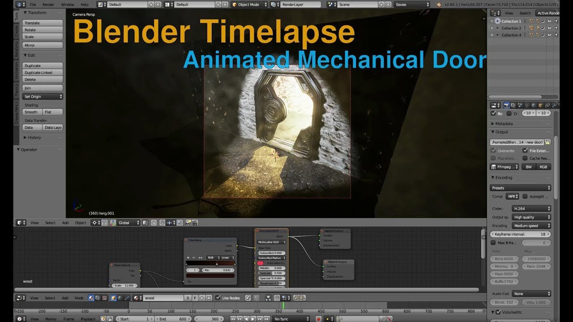The height and width of the screenshot is (322, 573).
Task: Select compositing nodes tree type icon
Action: pyautogui.click(x=98, y=298)
